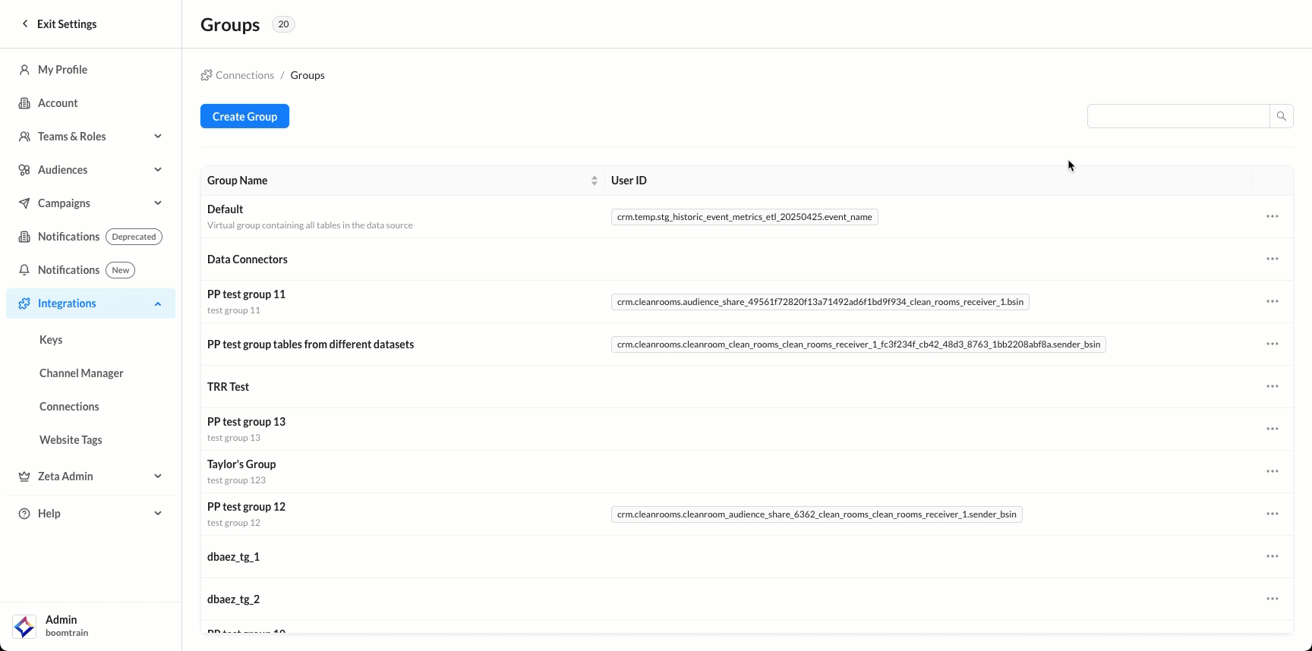Focus the groups search input field
Screen dimensions: 1312x651
pyautogui.click(x=1178, y=116)
